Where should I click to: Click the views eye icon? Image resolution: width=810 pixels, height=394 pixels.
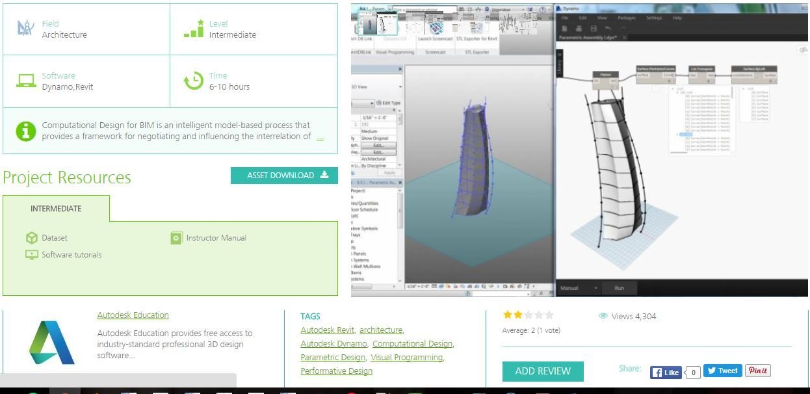click(x=603, y=316)
